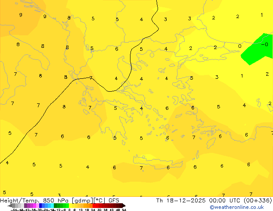273x211 pixels.
Task: Click the legend label 54 at the warm end
Action: pos(124,210)
